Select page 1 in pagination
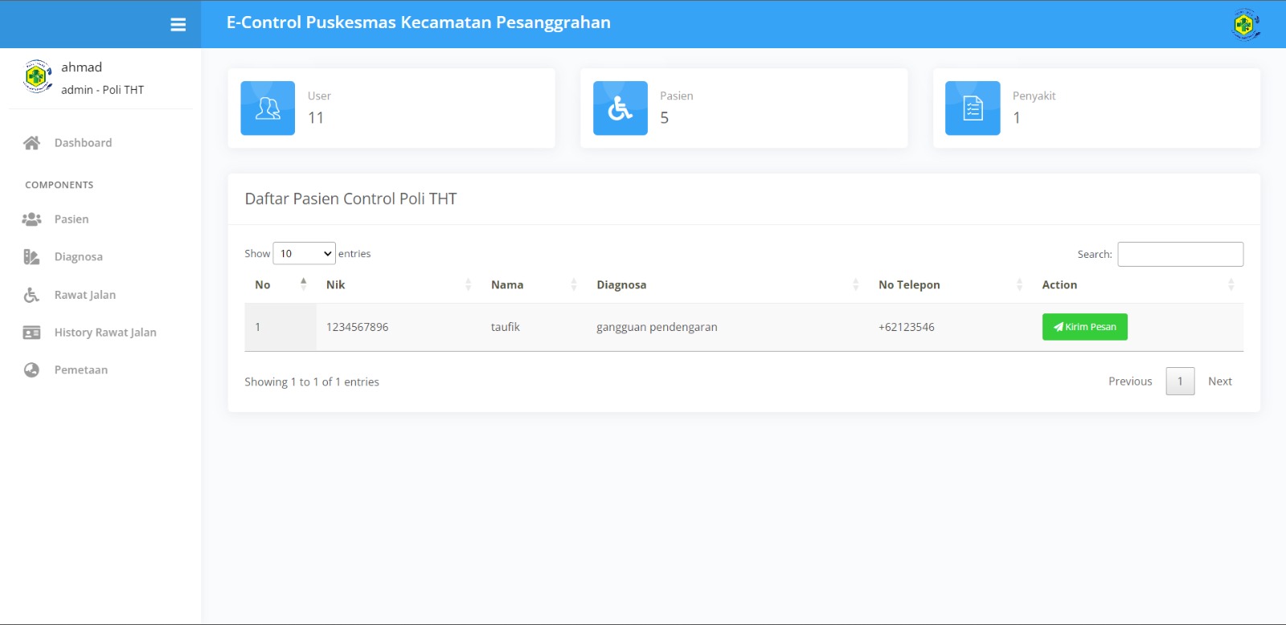 coord(1180,382)
